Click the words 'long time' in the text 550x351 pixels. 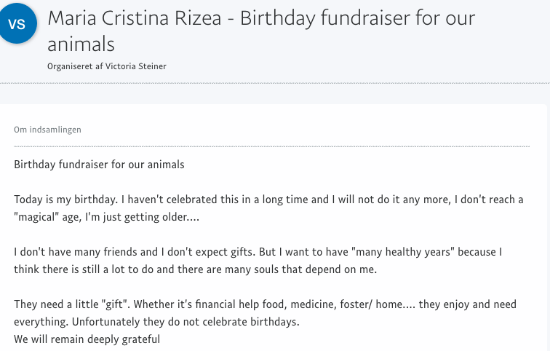(285, 200)
